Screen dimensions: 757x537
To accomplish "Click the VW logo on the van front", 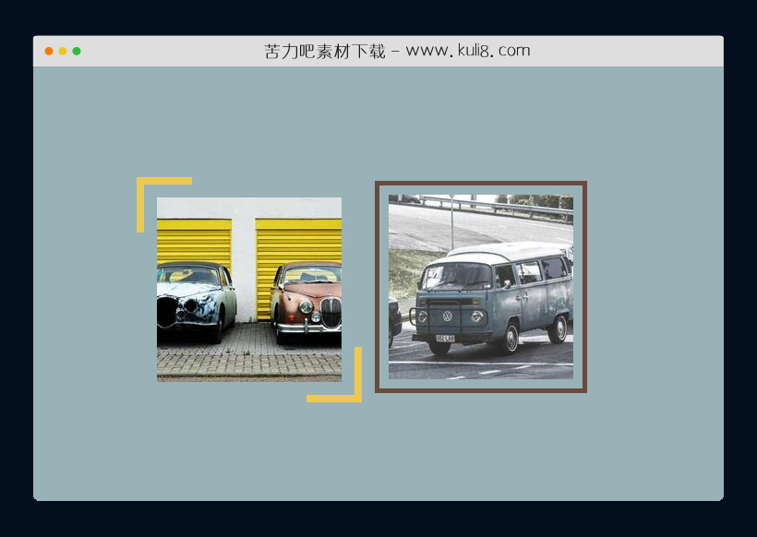I will coord(448,316).
